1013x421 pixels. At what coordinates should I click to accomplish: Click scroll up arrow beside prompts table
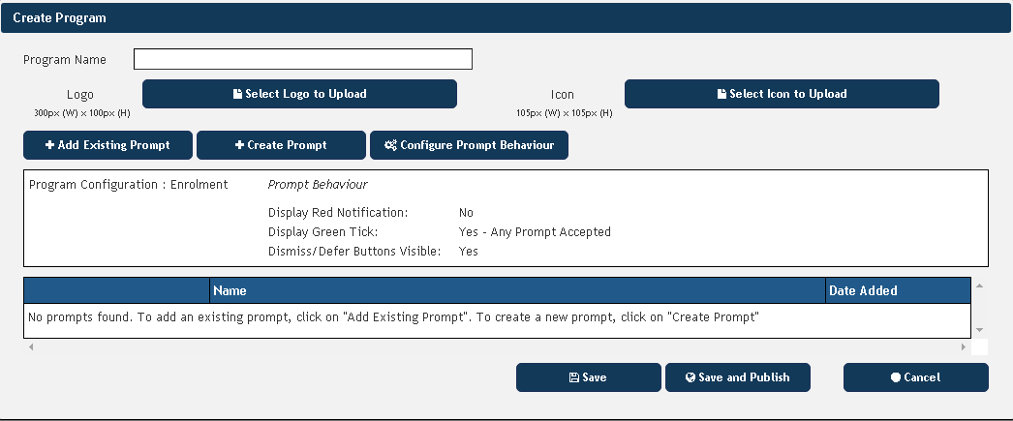(x=979, y=286)
